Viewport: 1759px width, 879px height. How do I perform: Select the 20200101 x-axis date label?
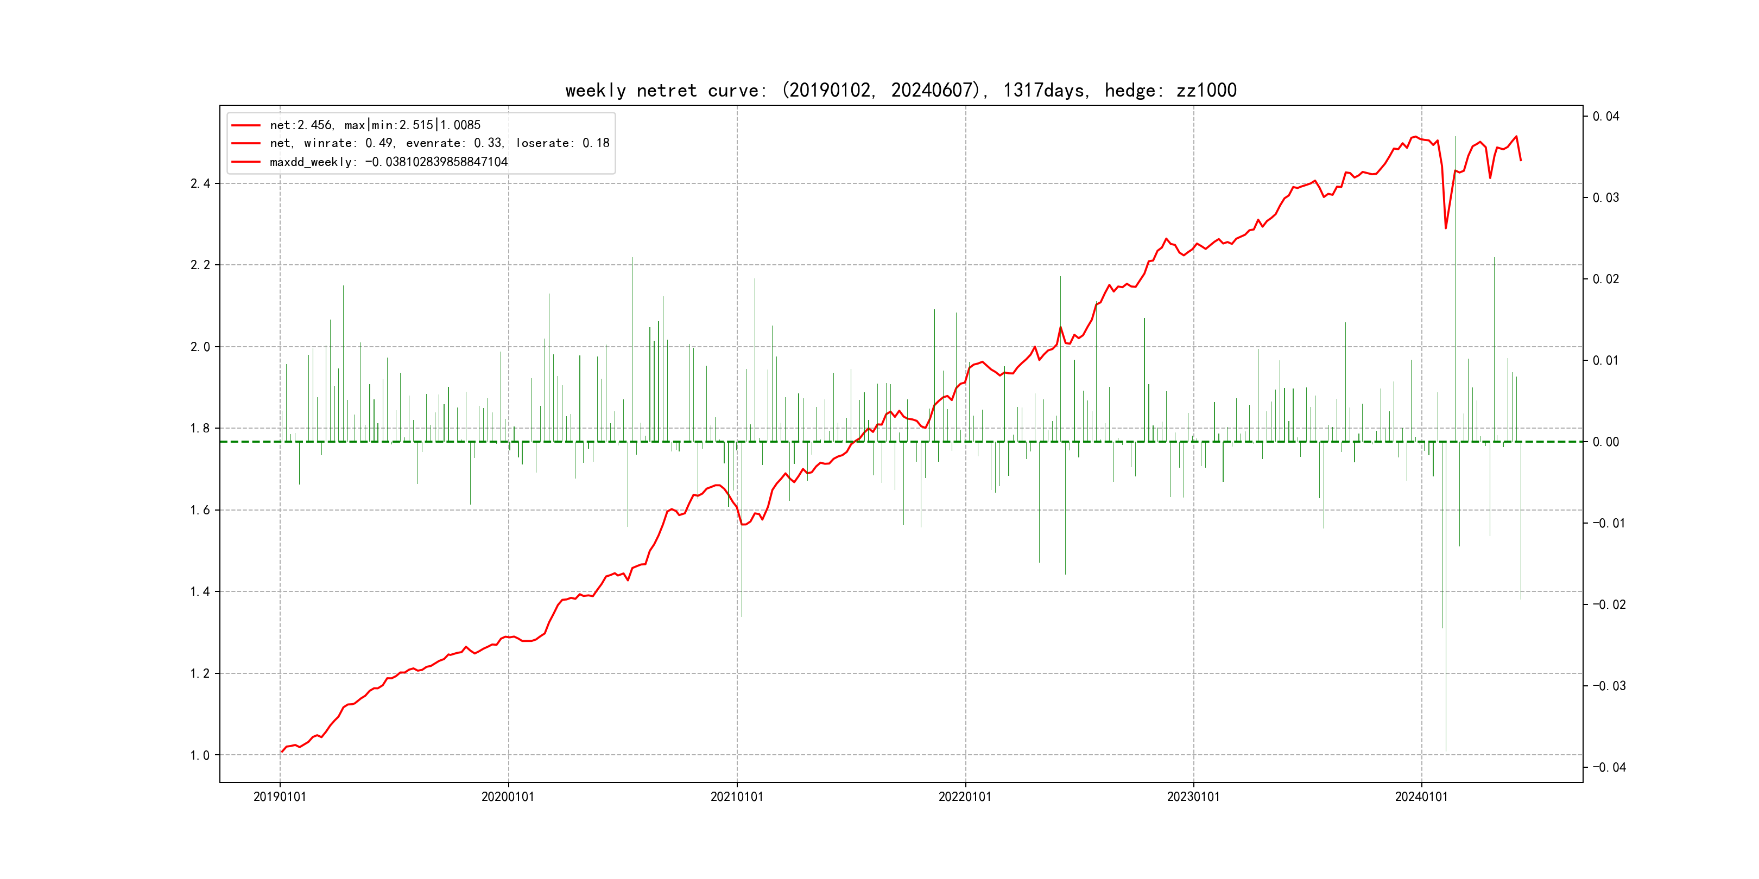(508, 797)
